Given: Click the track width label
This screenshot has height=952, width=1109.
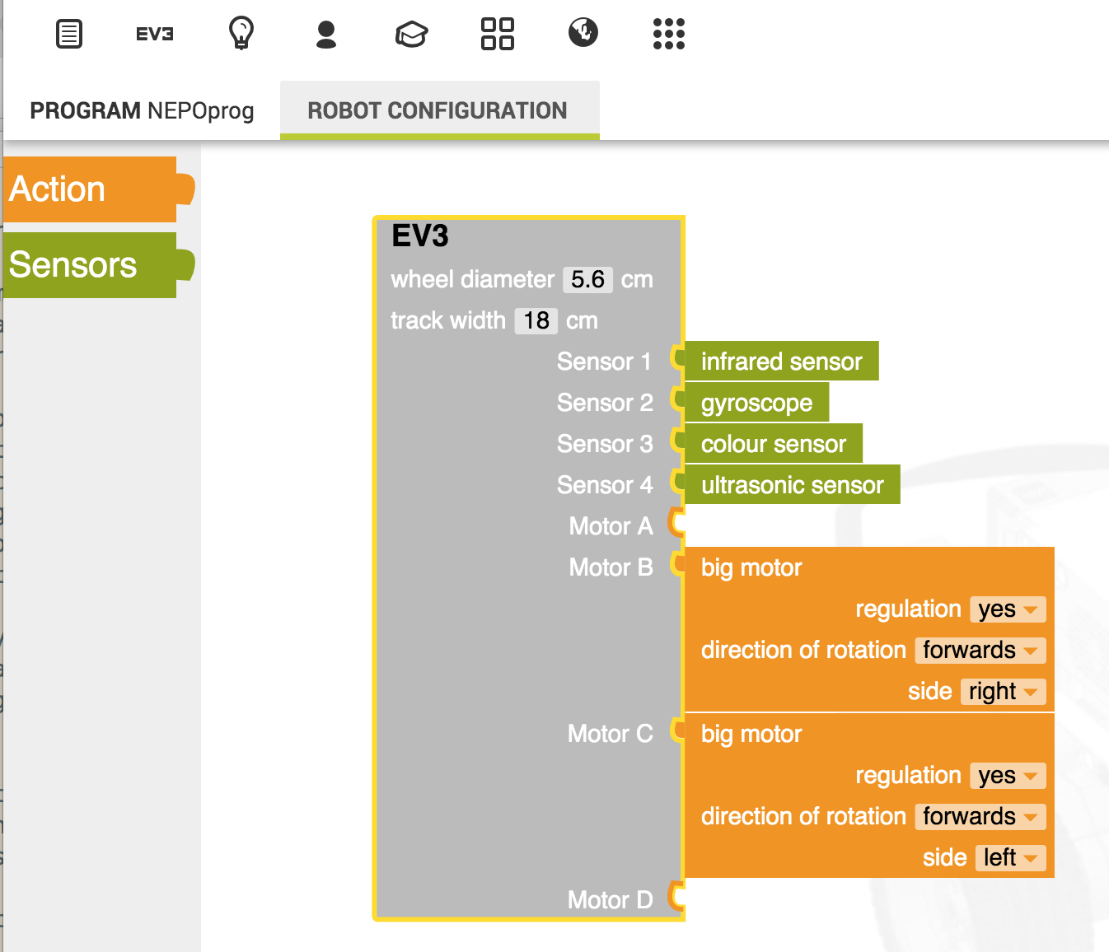Looking at the screenshot, I should (x=448, y=320).
